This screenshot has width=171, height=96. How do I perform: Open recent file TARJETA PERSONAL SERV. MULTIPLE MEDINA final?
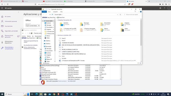[x=74, y=54]
